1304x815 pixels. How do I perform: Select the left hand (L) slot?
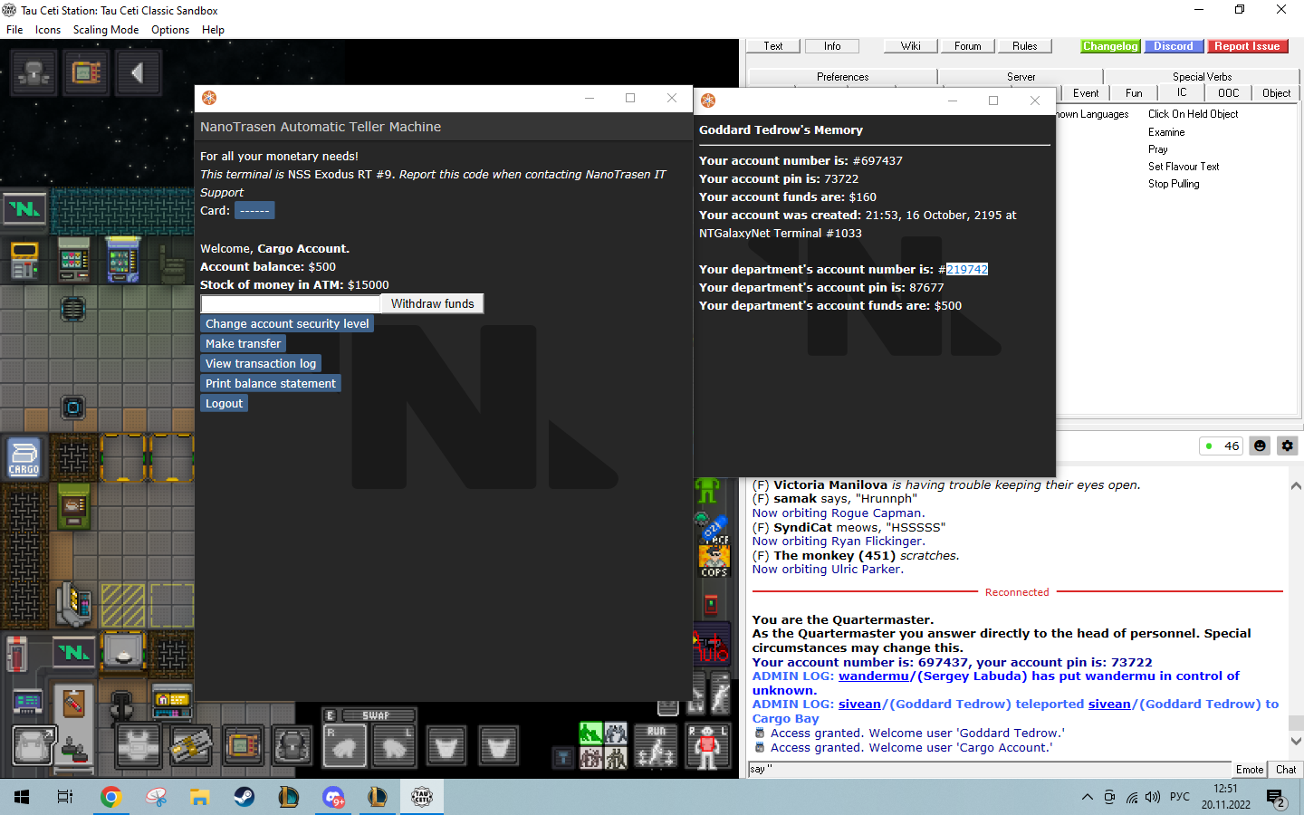pos(395,746)
